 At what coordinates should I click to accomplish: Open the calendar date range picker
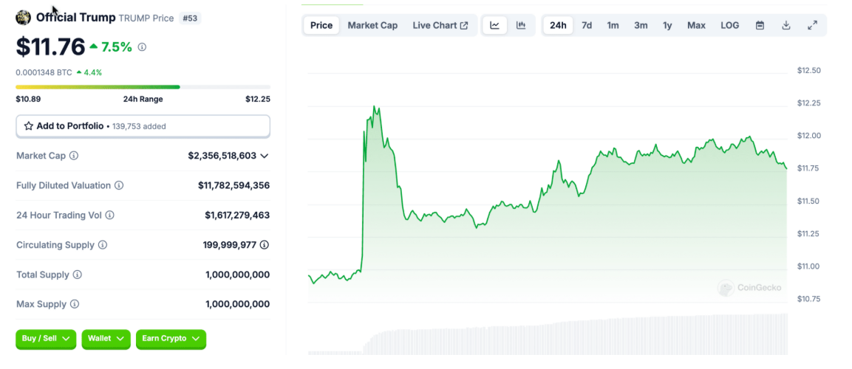760,26
